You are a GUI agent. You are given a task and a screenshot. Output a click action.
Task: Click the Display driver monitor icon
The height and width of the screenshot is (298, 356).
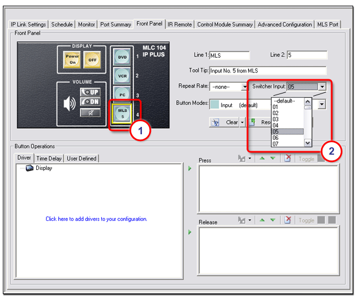click(x=30, y=168)
